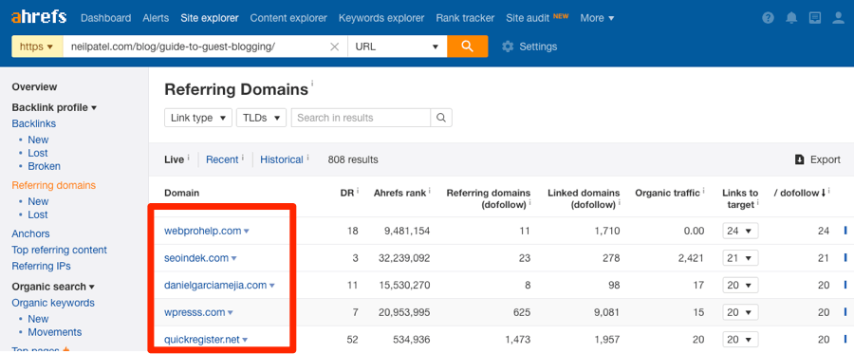Click the info icon beside Referring Domains title

(x=312, y=84)
